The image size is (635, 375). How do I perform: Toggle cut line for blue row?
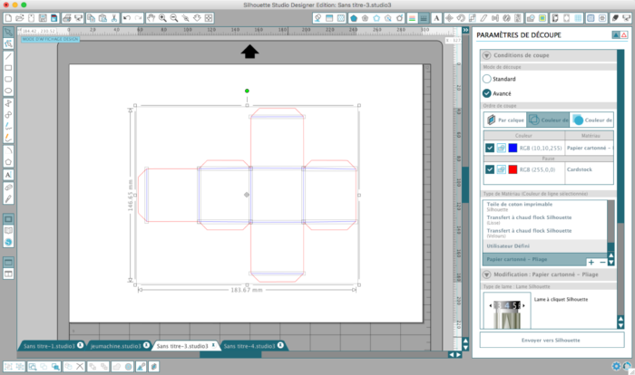pyautogui.click(x=501, y=148)
